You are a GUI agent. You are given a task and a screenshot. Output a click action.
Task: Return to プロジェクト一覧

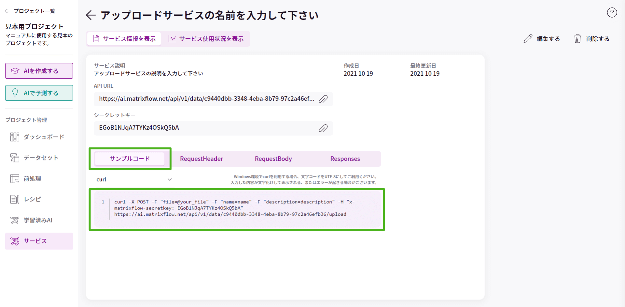point(30,11)
